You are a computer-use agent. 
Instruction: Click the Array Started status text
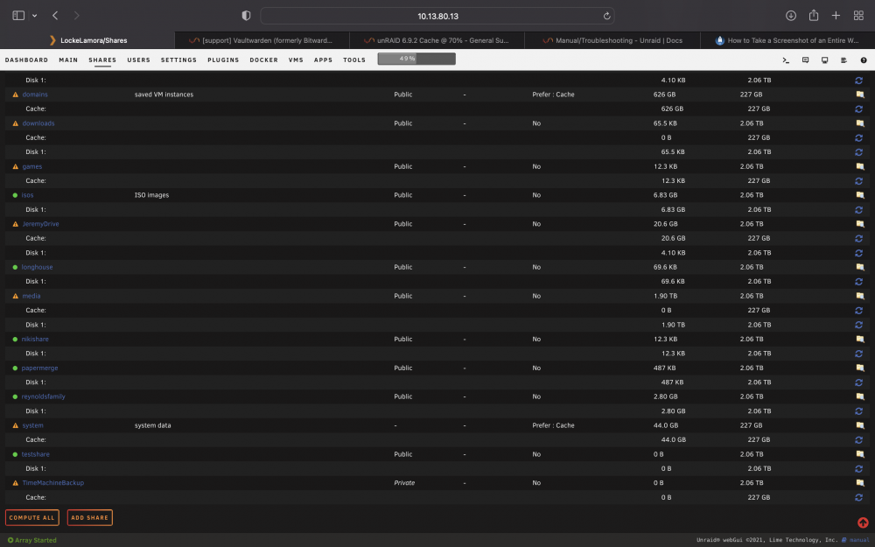[x=36, y=540]
